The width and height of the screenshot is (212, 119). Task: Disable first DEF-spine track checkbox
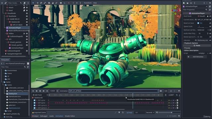pyautogui.click(x=34, y=100)
